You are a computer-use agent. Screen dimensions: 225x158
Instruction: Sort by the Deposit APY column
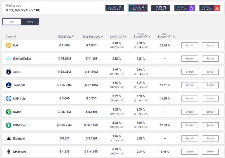(x=118, y=37)
